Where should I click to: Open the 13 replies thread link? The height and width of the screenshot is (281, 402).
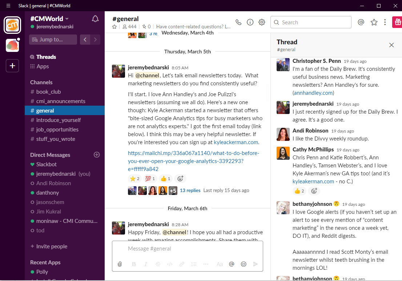(190, 190)
